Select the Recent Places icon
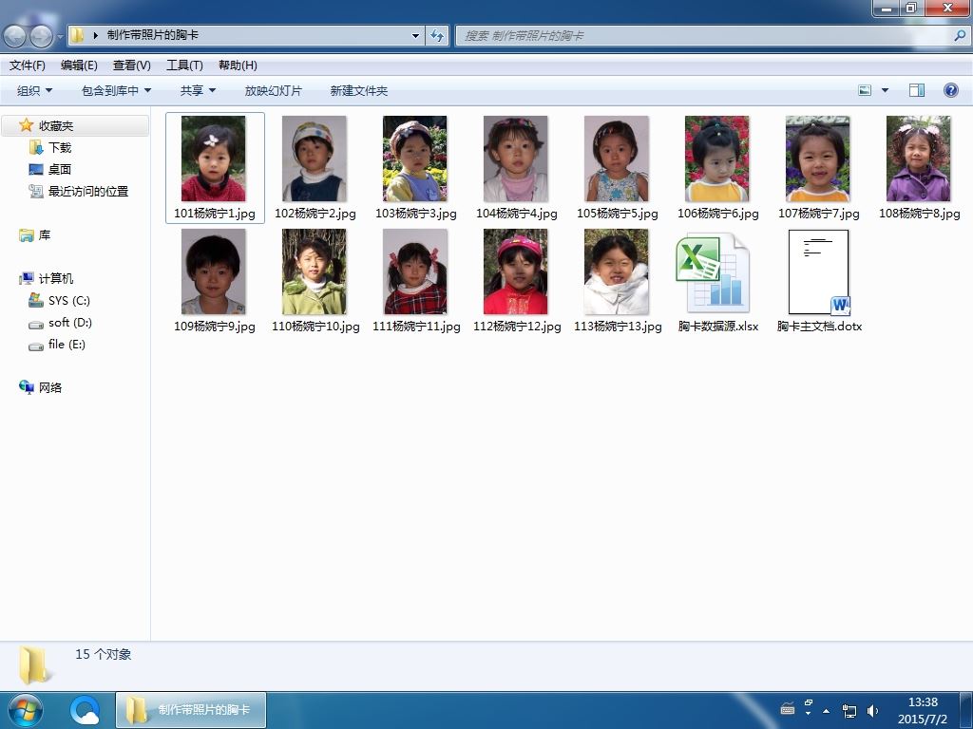The width and height of the screenshot is (973, 729). [x=36, y=191]
